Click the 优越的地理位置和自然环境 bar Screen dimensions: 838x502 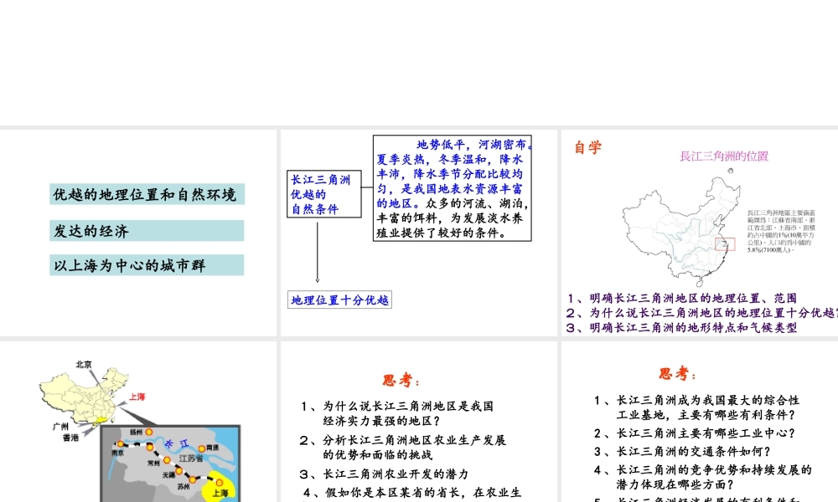click(147, 194)
